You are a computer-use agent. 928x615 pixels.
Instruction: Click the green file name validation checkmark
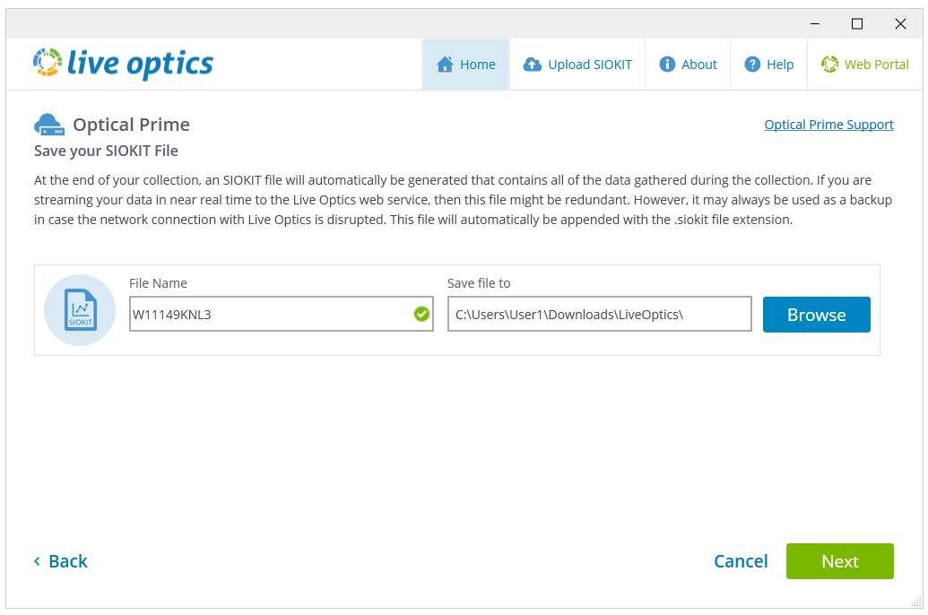pos(421,314)
